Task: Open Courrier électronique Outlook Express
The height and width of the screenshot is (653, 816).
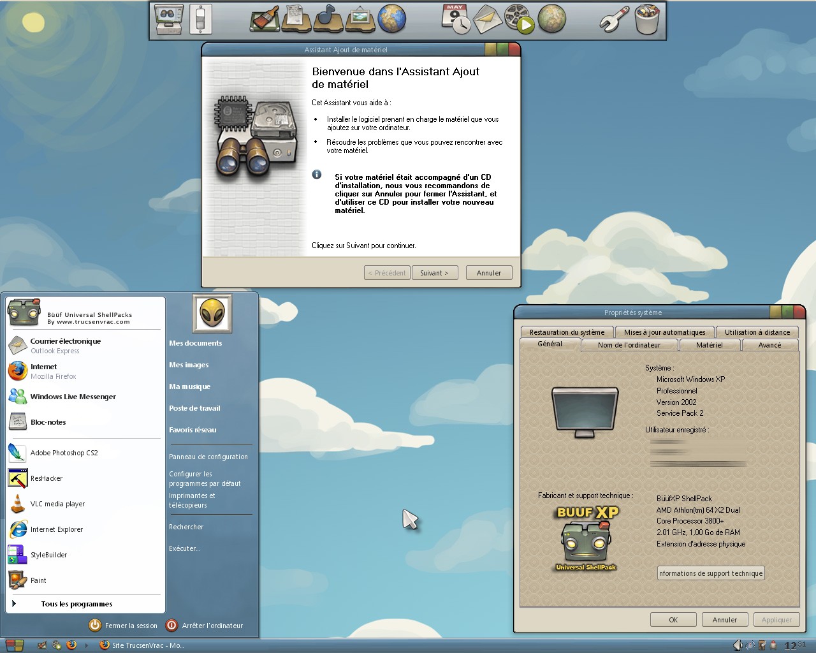Action: (x=85, y=346)
